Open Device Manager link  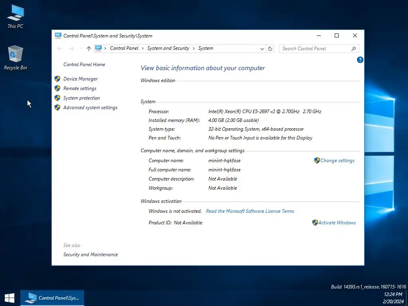tap(80, 79)
